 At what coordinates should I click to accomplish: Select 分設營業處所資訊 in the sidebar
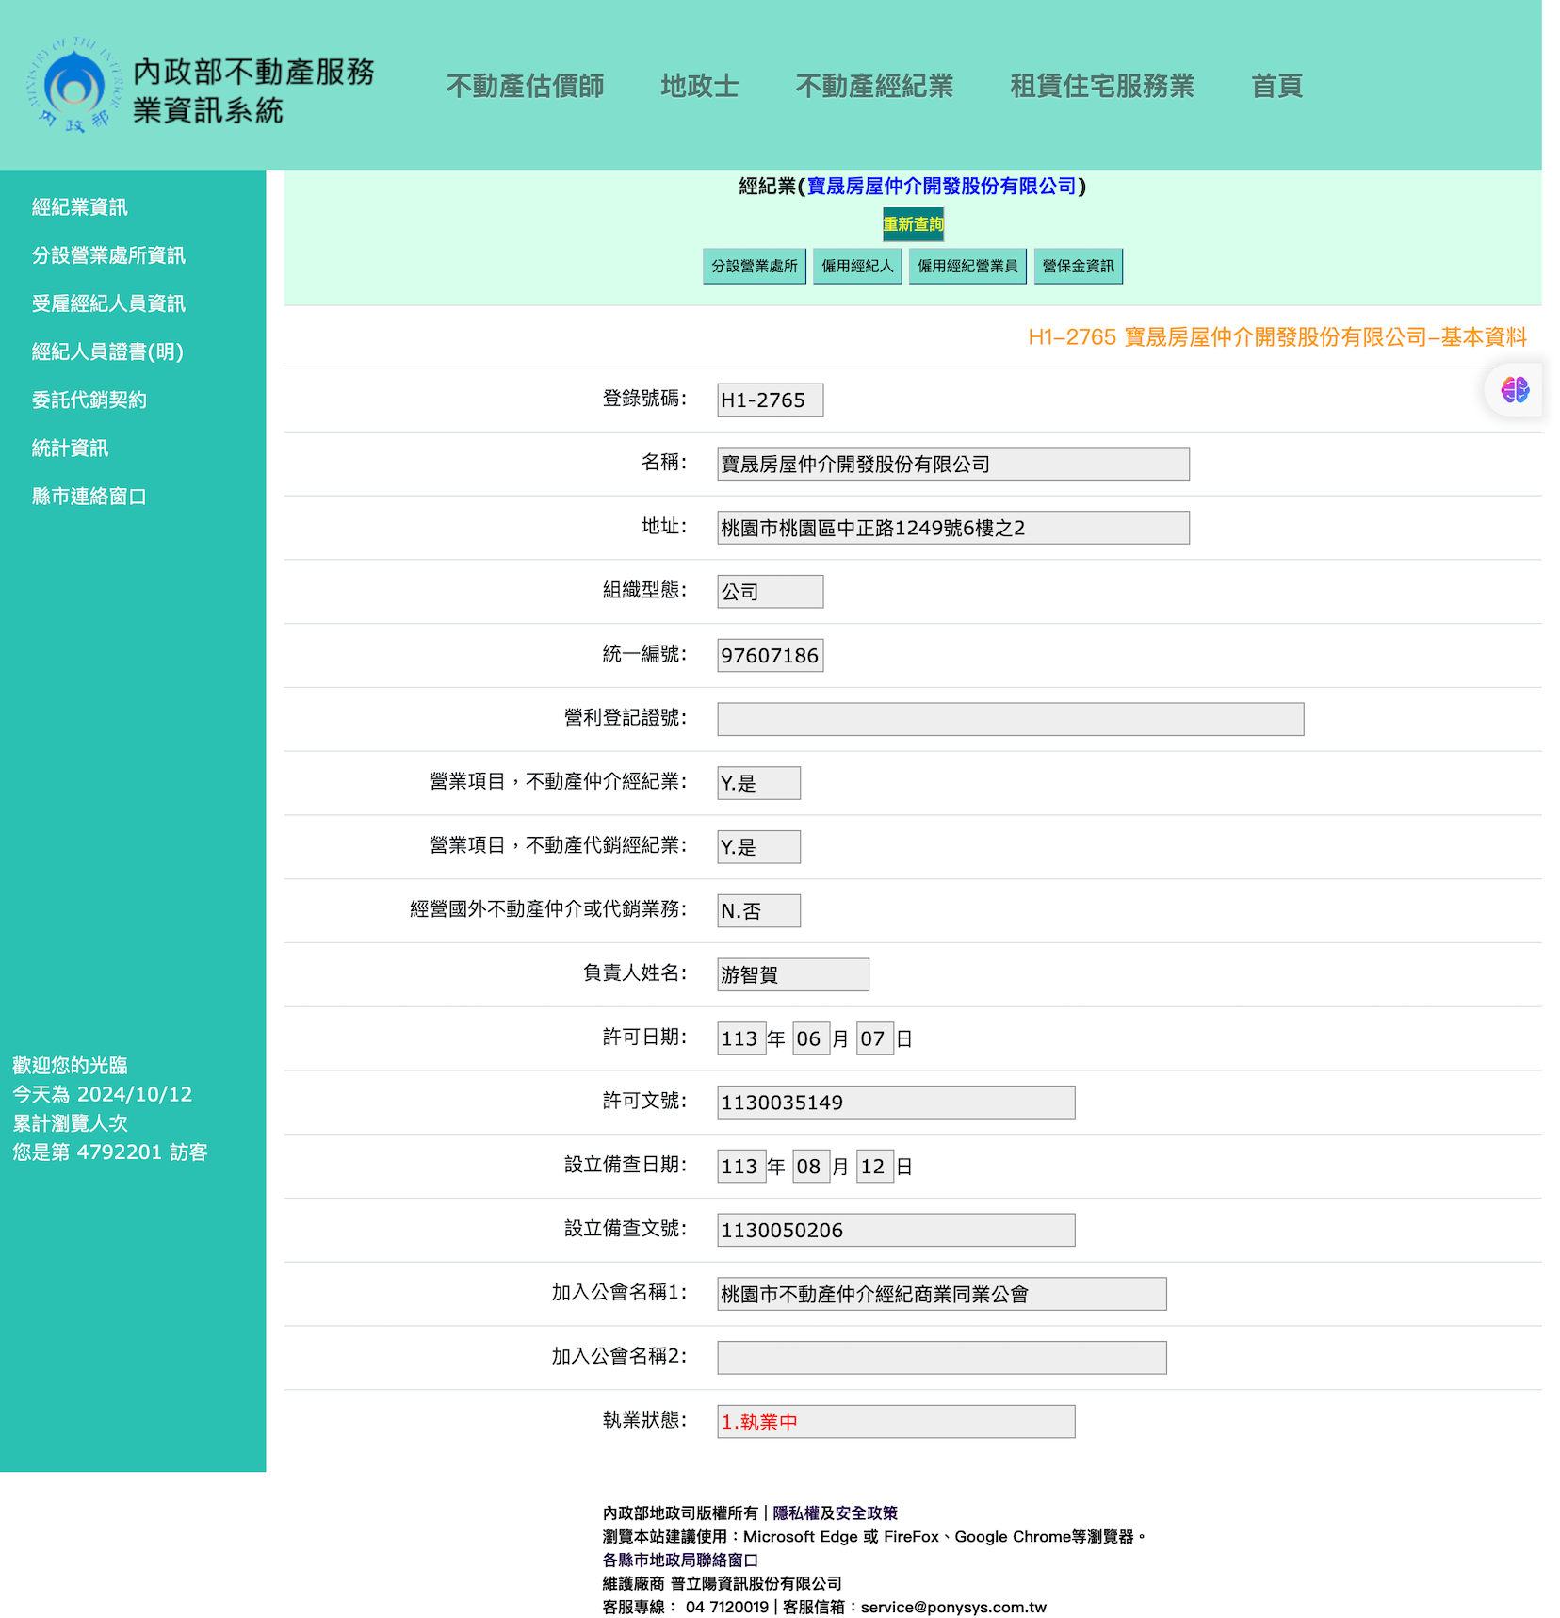(108, 255)
